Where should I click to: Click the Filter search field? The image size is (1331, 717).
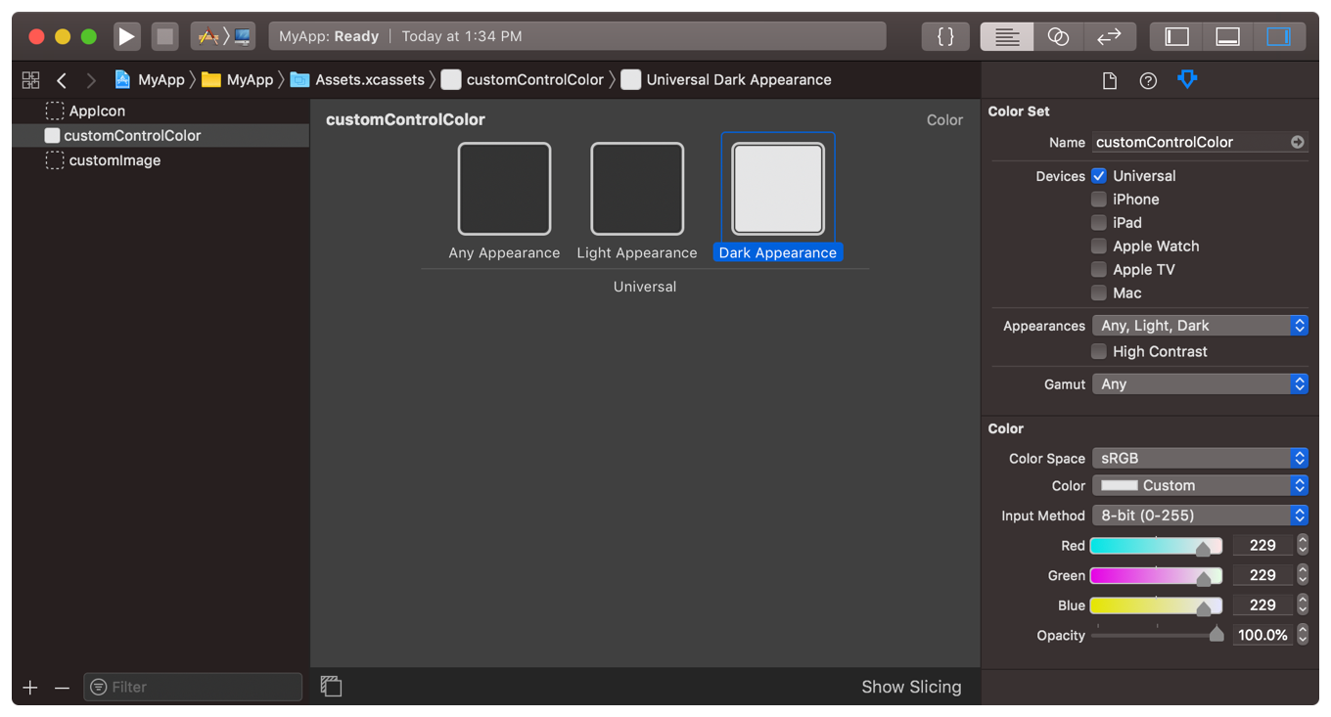pos(194,687)
